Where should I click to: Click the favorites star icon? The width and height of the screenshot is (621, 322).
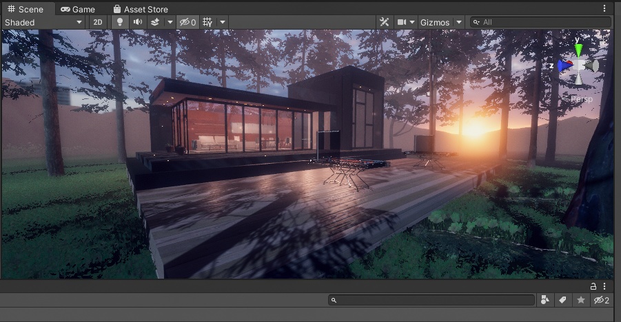(x=581, y=300)
